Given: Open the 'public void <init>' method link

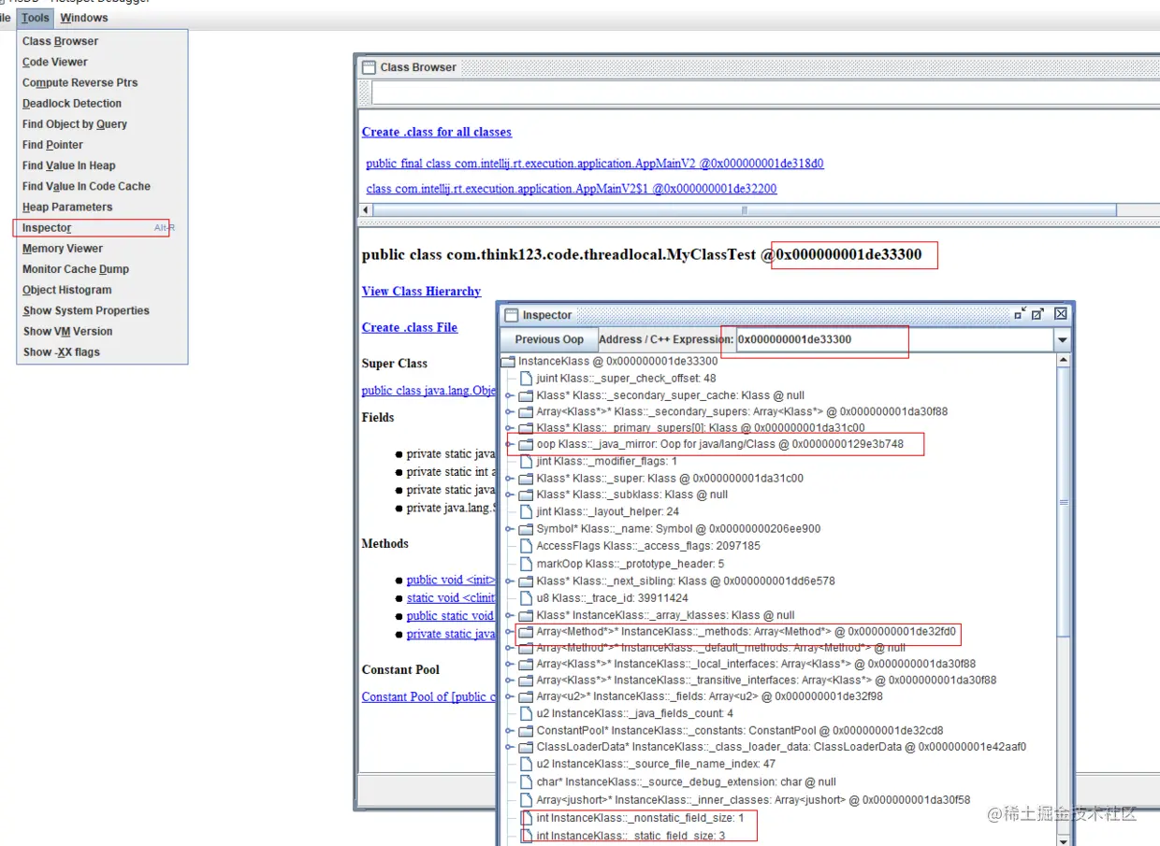Looking at the screenshot, I should point(451,581).
